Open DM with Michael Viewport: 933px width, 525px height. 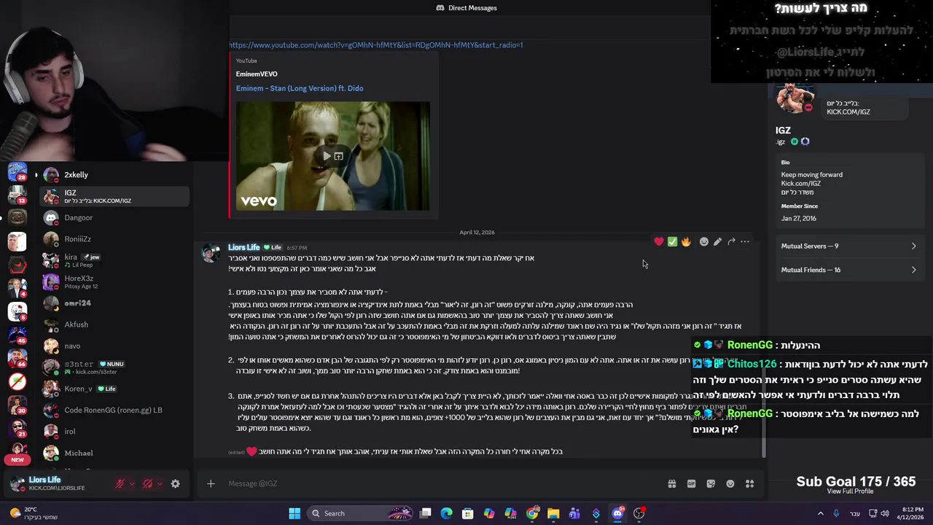[115, 453]
